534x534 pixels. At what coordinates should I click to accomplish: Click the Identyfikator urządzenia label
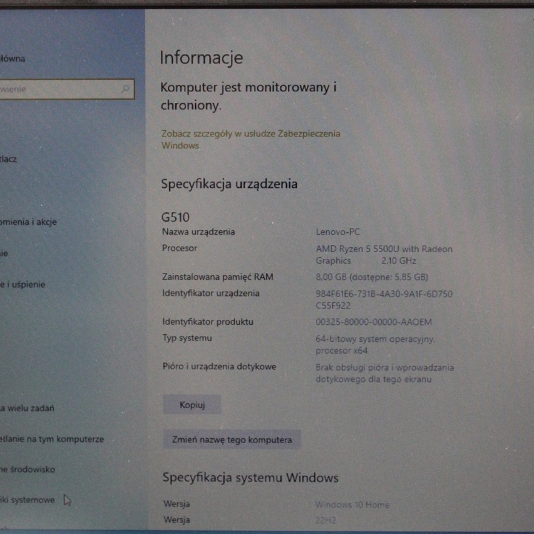pyautogui.click(x=211, y=293)
